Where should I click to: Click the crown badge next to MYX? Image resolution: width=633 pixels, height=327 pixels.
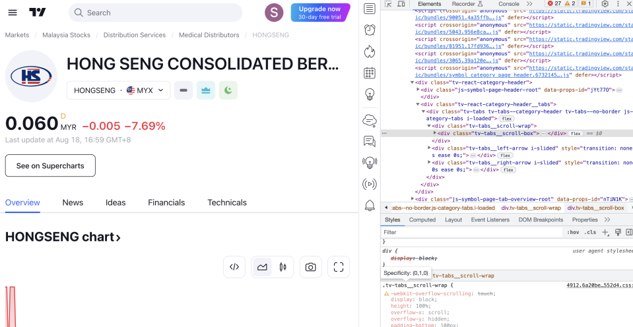click(206, 90)
